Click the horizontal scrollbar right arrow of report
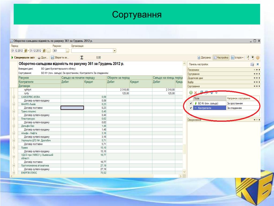 pyautogui.click(x=181, y=176)
